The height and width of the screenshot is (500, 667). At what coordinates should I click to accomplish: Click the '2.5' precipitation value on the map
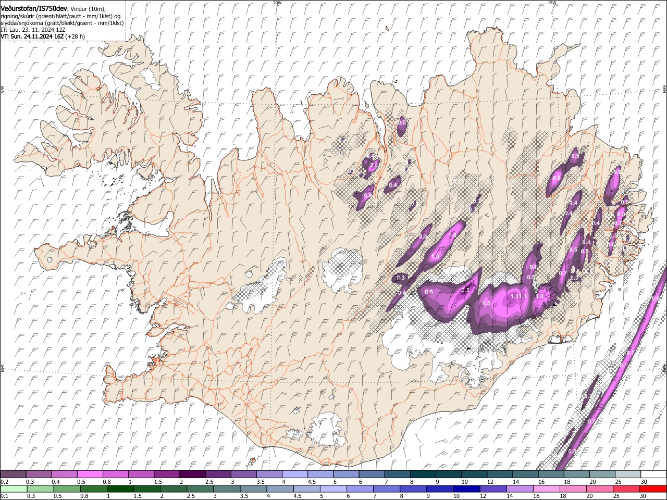[465, 290]
